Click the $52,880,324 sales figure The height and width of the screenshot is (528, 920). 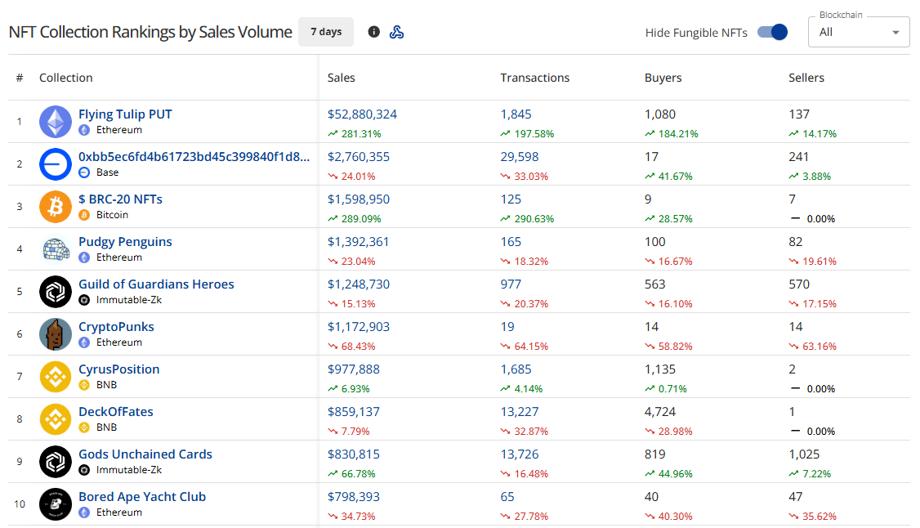362,114
